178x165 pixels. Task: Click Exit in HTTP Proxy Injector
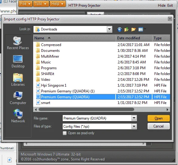click(x=170, y=5)
